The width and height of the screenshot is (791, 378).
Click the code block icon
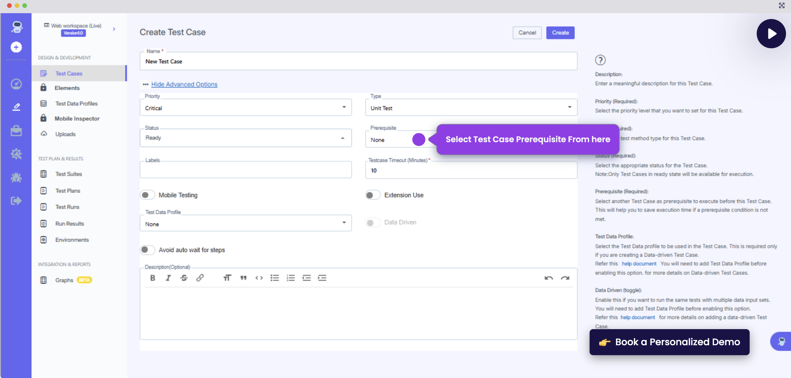[x=259, y=278]
